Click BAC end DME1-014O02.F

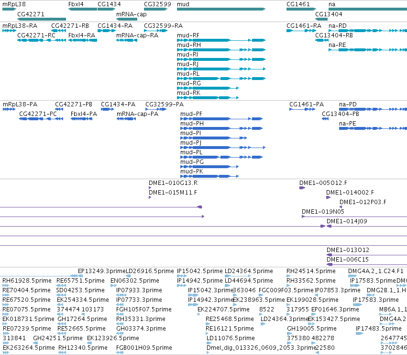coord(329,197)
